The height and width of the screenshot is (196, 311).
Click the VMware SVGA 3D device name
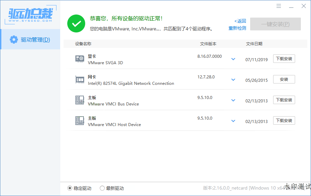105,63
